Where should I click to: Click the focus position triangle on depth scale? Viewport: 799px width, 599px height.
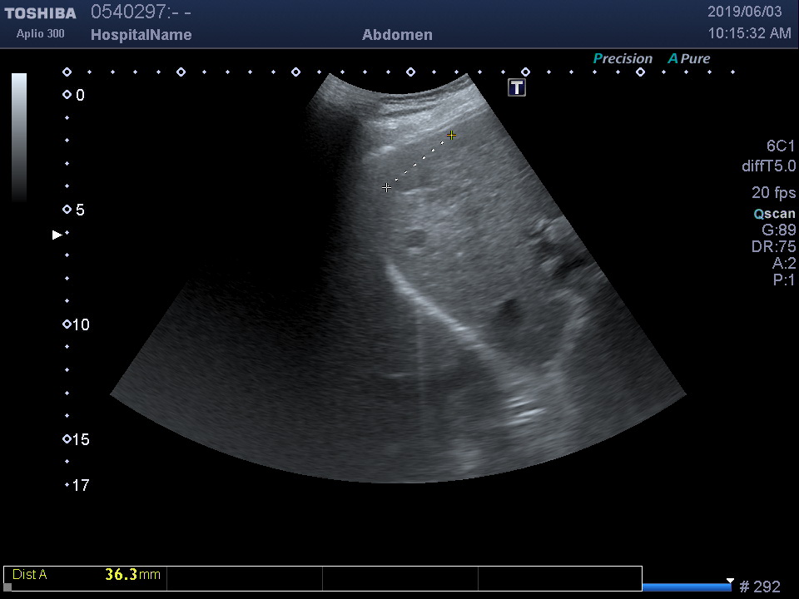pos(57,235)
